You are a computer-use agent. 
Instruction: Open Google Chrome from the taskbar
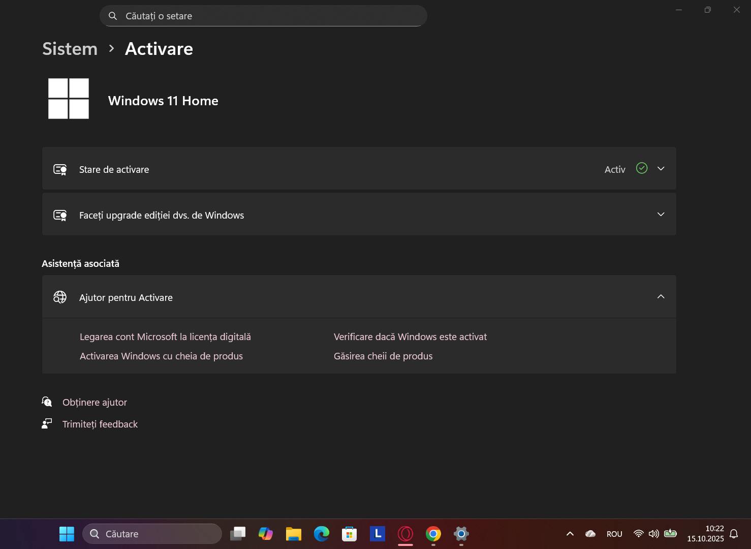433,534
